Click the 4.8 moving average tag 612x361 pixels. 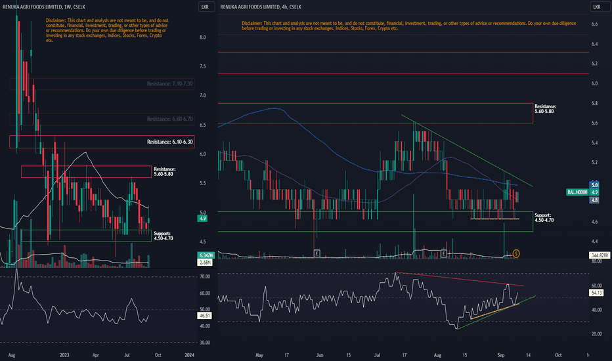[x=594, y=200]
